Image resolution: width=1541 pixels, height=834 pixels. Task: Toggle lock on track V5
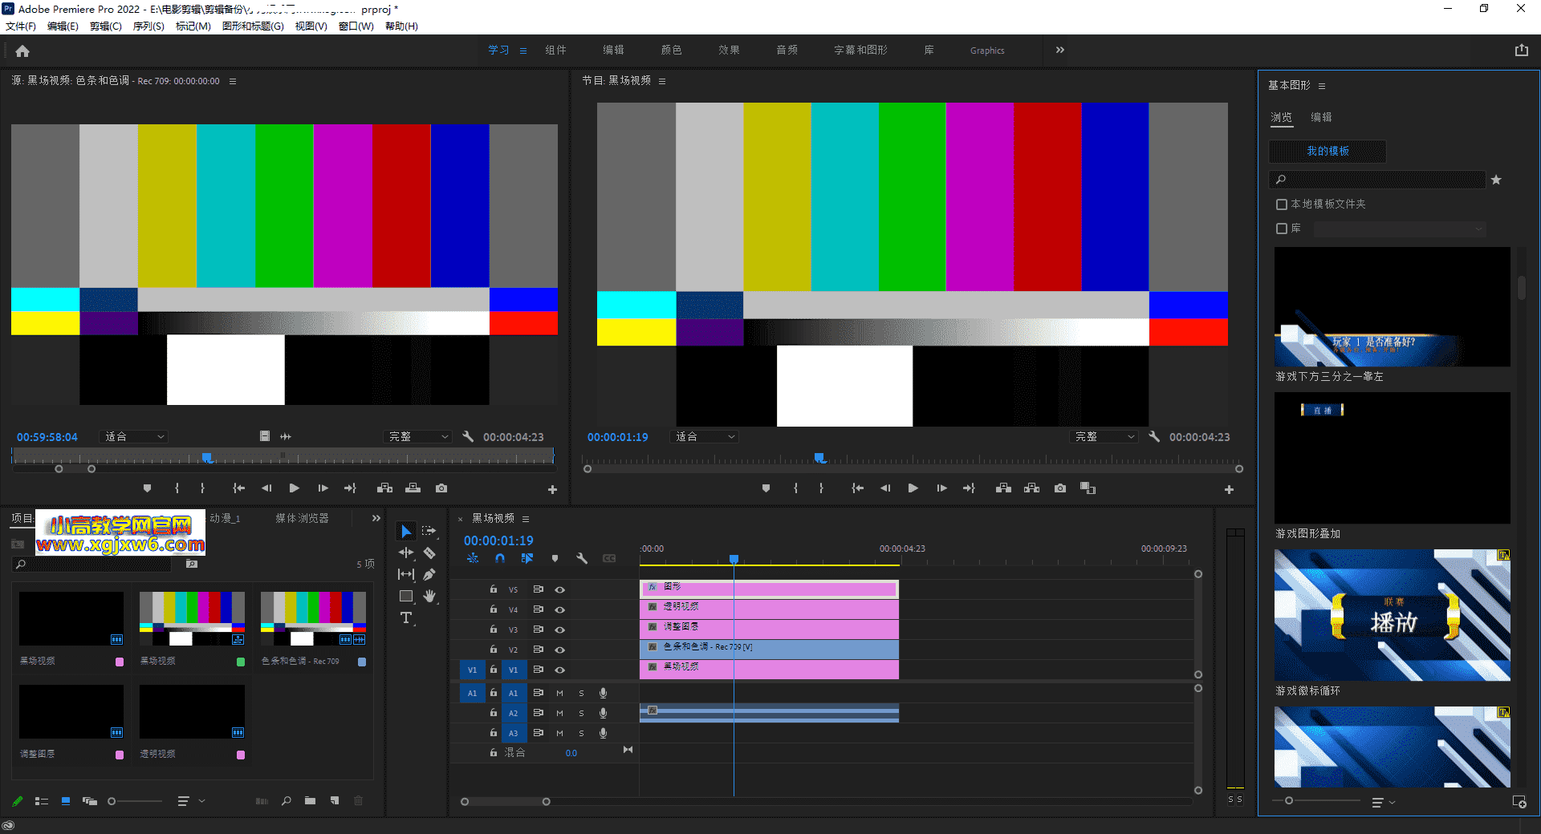[494, 589]
